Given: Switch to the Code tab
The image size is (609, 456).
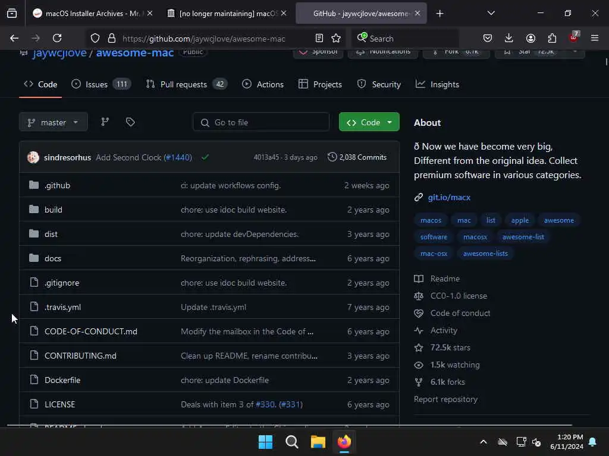Looking at the screenshot, I should (40, 84).
